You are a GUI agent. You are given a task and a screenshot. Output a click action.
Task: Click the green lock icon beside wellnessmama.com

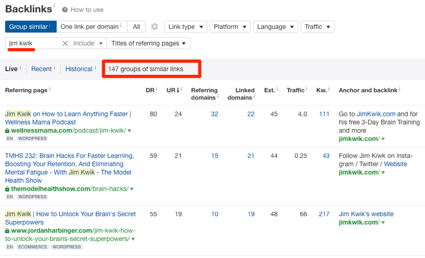(7, 130)
